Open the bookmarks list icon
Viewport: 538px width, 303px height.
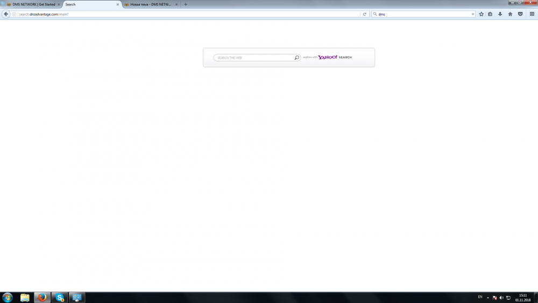[x=490, y=14]
